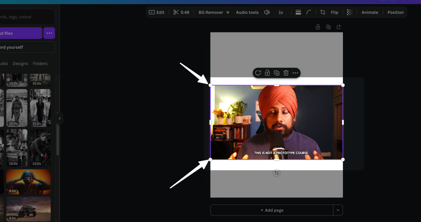Collapse the side panel with the chevron tab
Screen dimensions: 421x222
[x=60, y=118]
